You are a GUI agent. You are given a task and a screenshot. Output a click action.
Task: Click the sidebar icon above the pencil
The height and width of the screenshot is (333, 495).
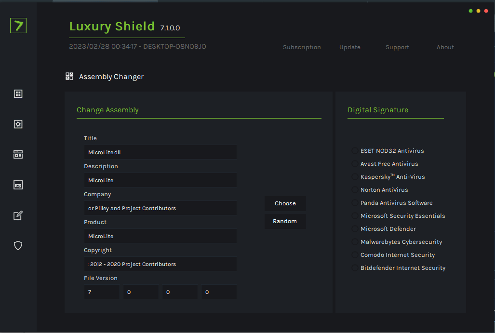click(18, 185)
